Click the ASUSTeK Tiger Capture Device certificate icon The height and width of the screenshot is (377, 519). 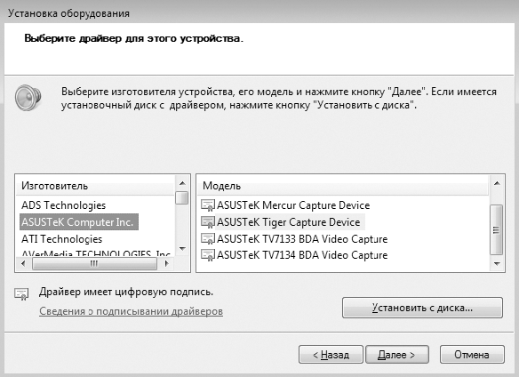[x=208, y=222]
